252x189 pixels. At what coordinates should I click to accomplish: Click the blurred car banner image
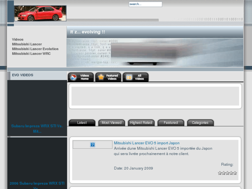pos(155,53)
